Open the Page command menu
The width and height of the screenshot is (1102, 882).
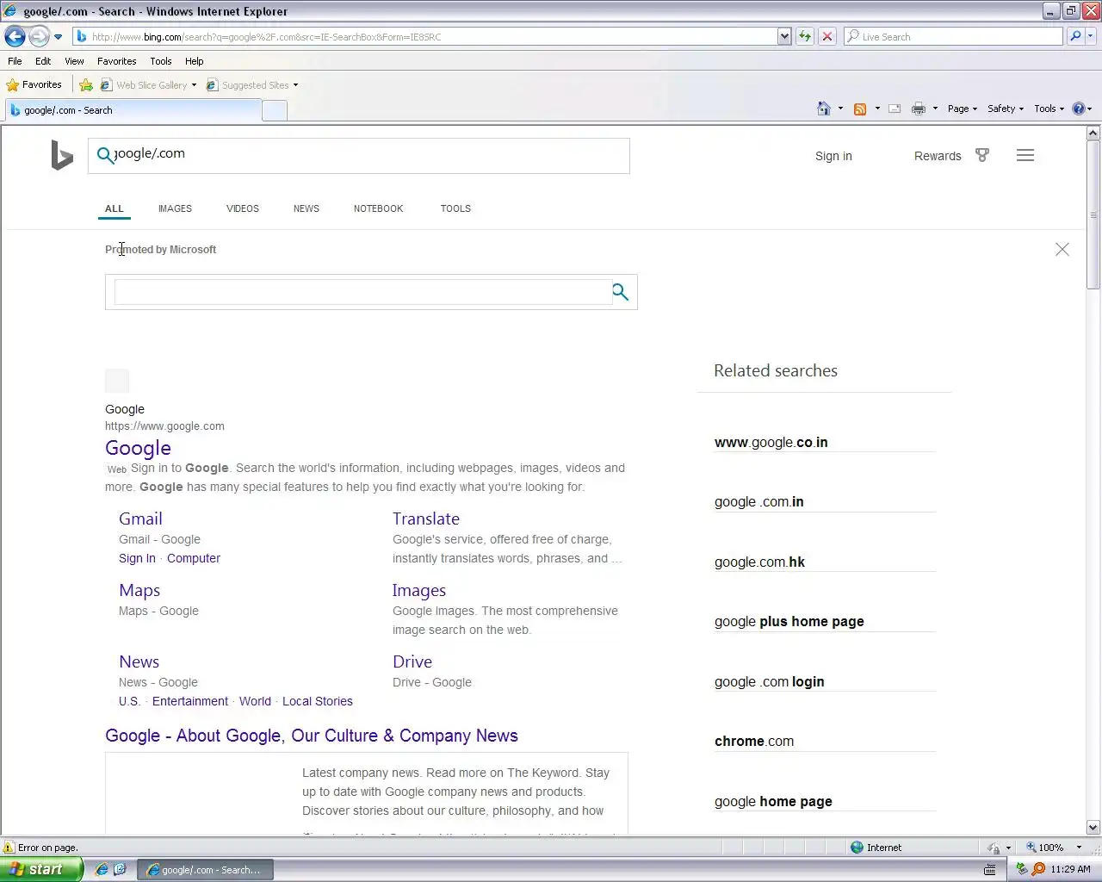(x=962, y=109)
